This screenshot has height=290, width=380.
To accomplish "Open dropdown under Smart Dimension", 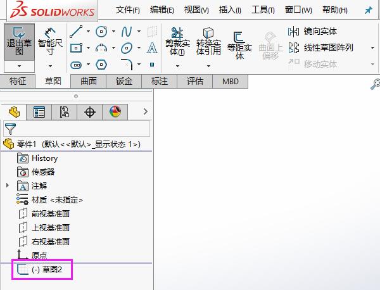I will point(50,66).
